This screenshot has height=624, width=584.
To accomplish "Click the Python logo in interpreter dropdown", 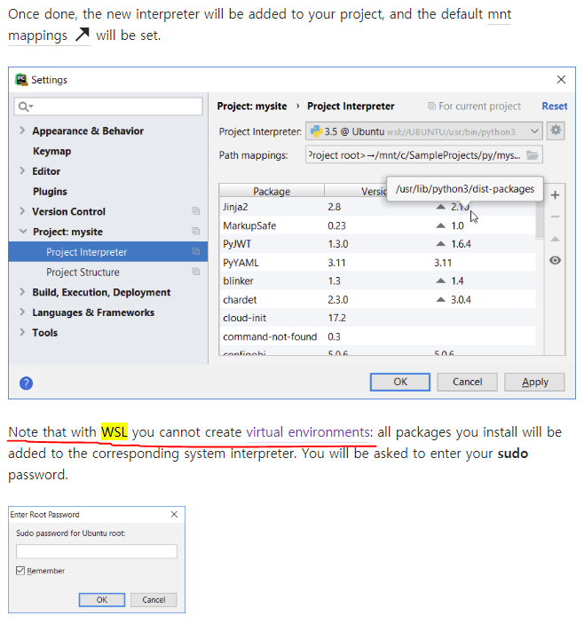I will 316,131.
